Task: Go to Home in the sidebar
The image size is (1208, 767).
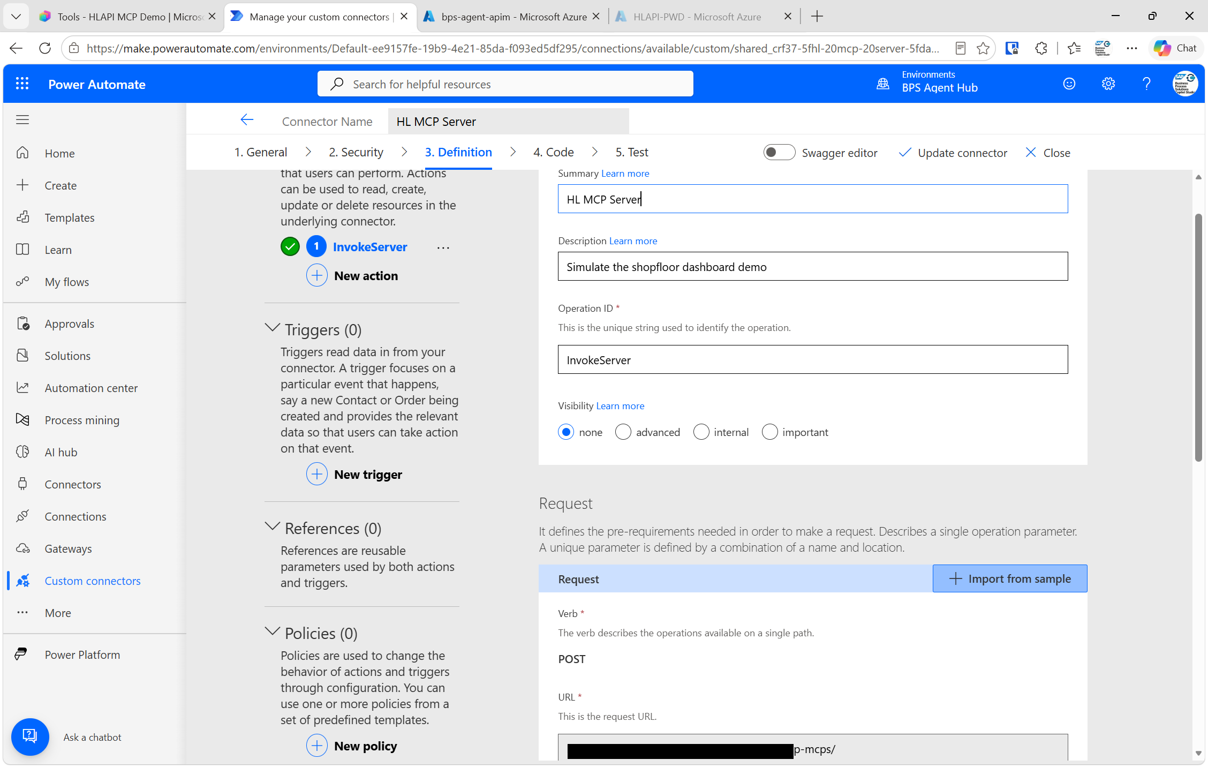Action: click(x=60, y=153)
